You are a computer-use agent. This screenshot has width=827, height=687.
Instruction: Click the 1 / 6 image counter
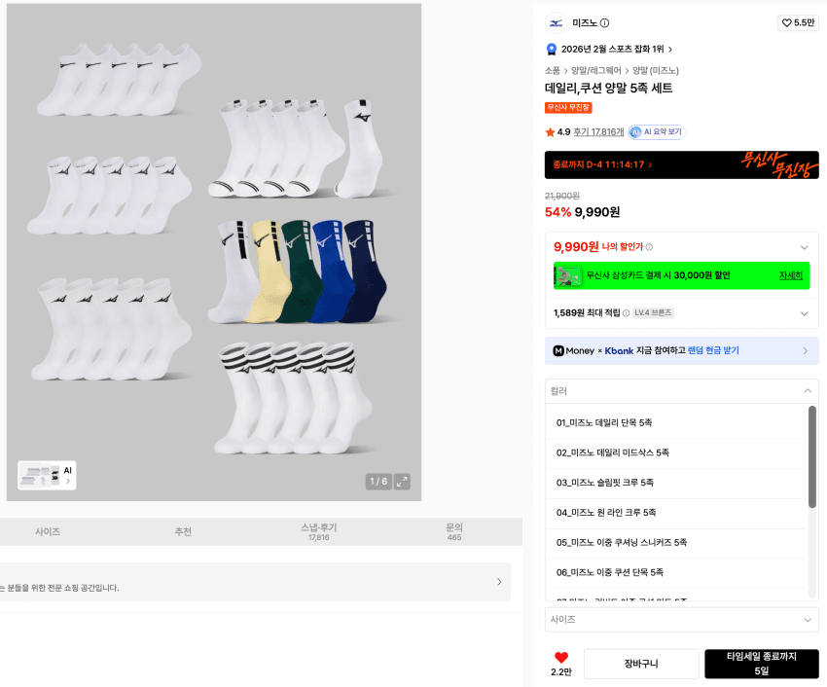pos(378,482)
